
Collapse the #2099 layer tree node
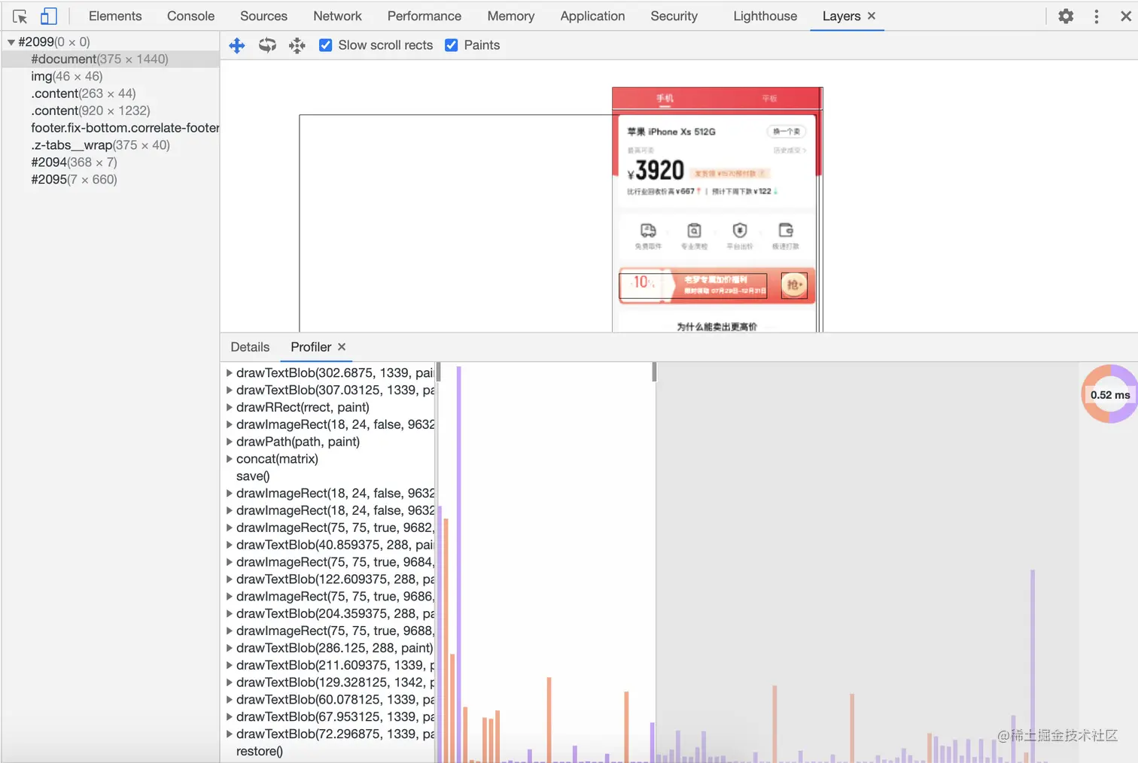pyautogui.click(x=11, y=42)
